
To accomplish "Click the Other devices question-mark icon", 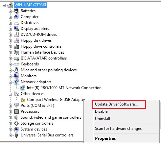I will [x=16, y=94].
